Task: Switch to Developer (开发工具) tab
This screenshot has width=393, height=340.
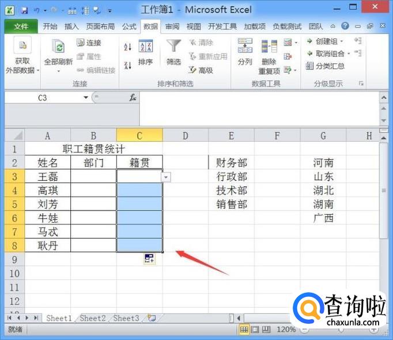Action: click(222, 26)
